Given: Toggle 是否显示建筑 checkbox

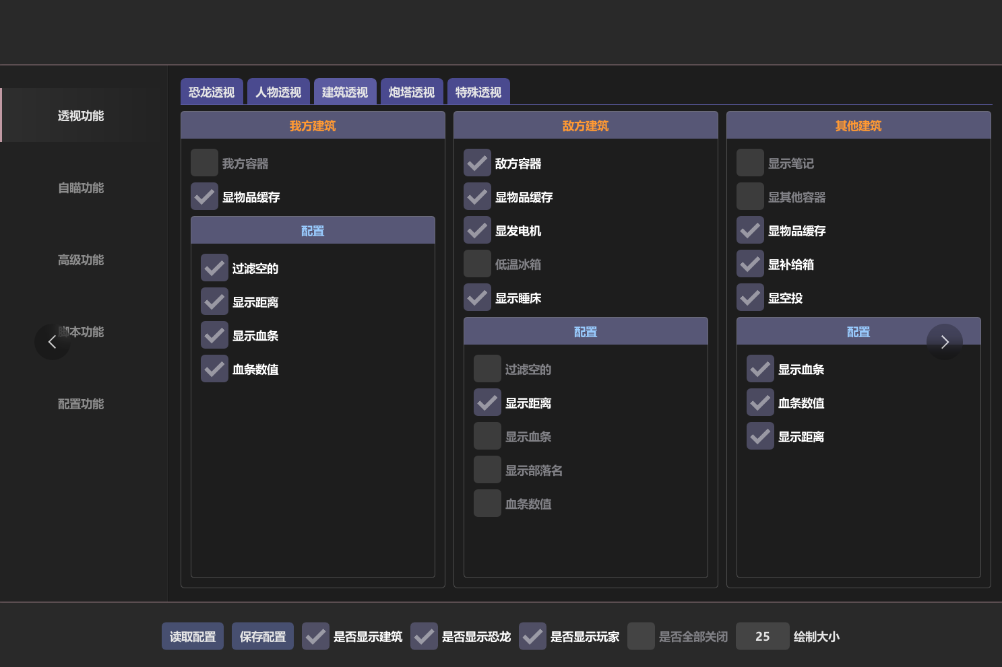Looking at the screenshot, I should pyautogui.click(x=315, y=636).
